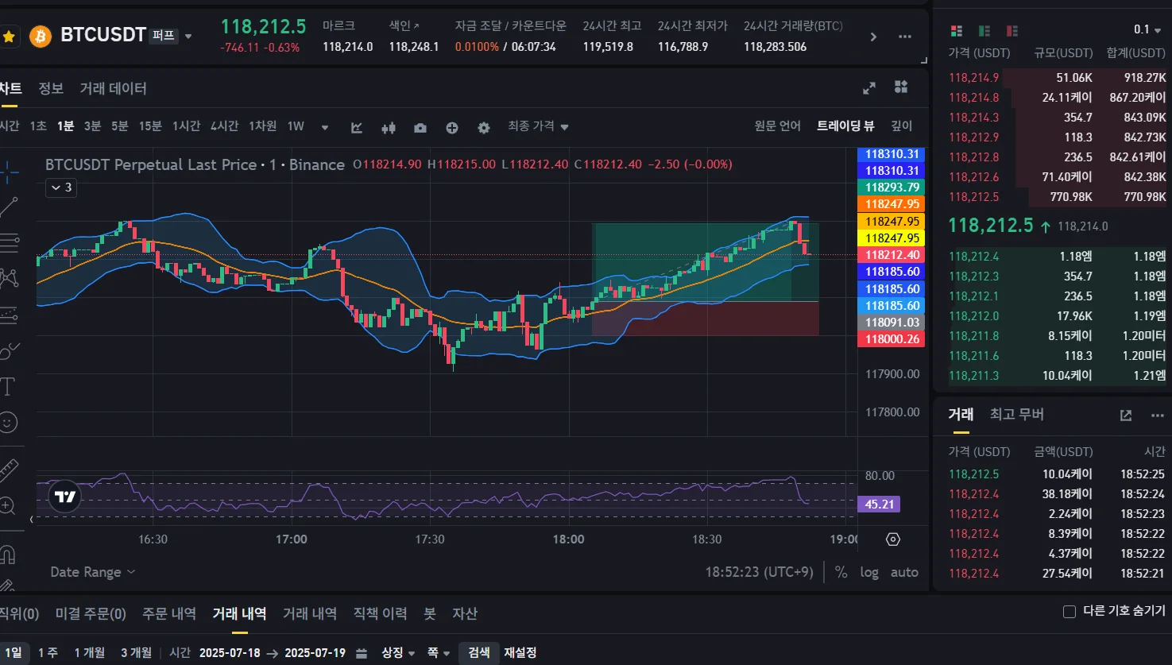Click the gold favorite star next to BTCUSDT
This screenshot has height=665, width=1172.
coord(10,37)
